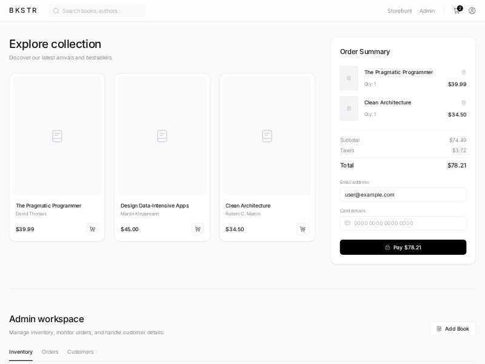Open the user account profile icon
This screenshot has height=364, width=485.
(472, 10)
